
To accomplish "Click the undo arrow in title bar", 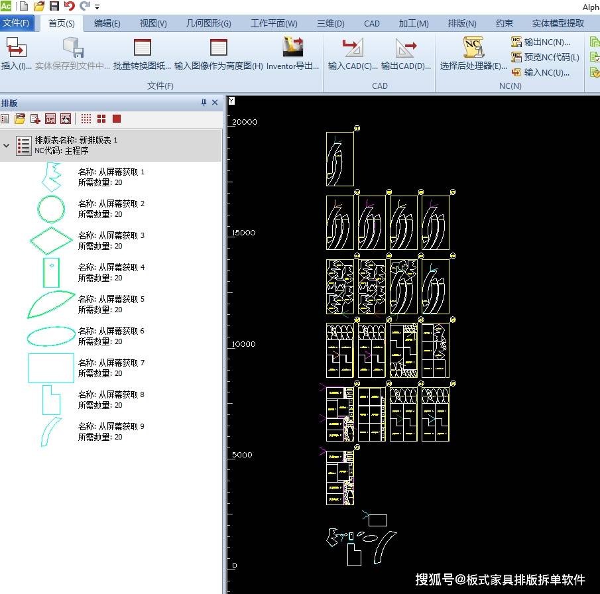I will click(x=69, y=7).
